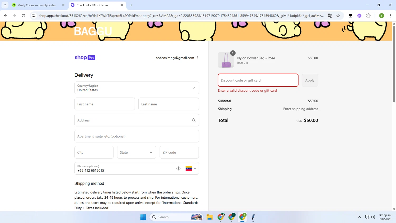
Task: Click the 'Nylon Bowler Bag - Rose' item name
Action: click(x=256, y=58)
